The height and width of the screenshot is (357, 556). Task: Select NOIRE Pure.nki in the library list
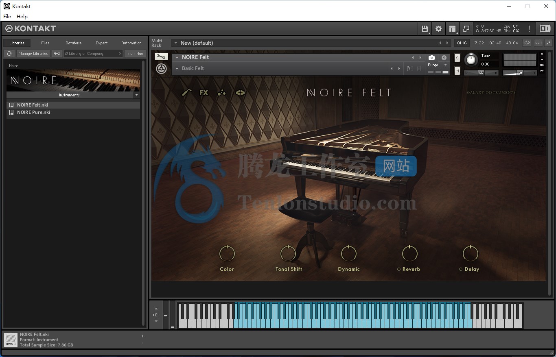coord(73,112)
